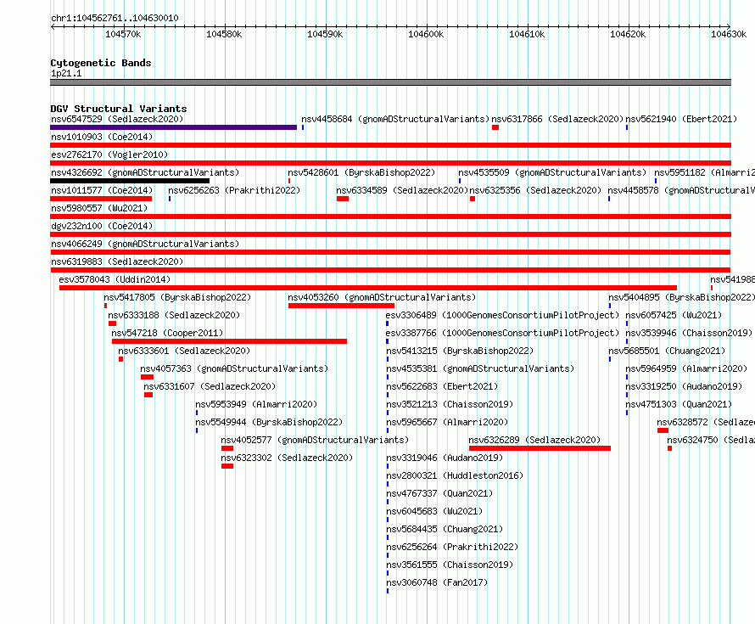Open nsv5964959 (Almarri2020) label
The height and width of the screenshot is (624, 755).
point(686,368)
